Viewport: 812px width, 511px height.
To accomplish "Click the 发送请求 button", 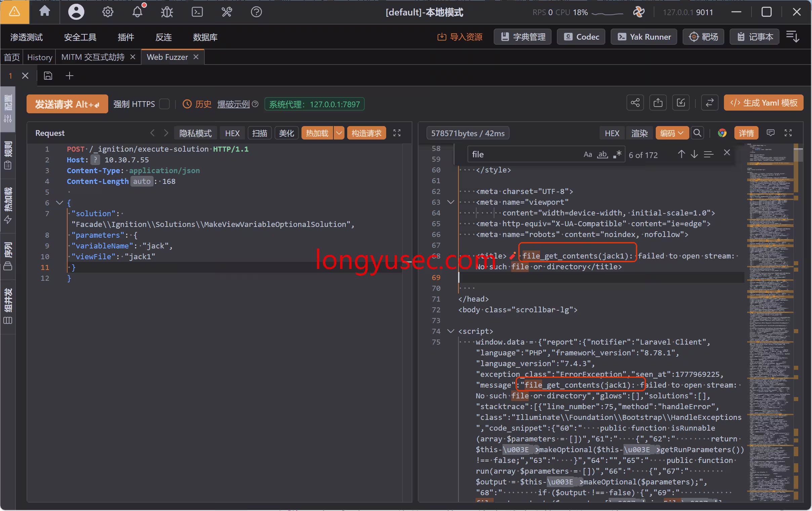I will tap(68, 104).
